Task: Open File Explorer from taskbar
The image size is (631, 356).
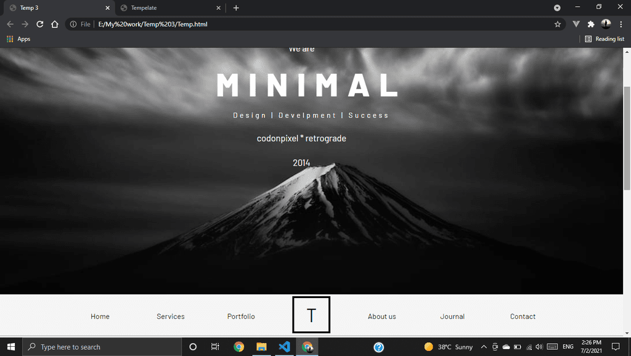Action: [x=261, y=347]
